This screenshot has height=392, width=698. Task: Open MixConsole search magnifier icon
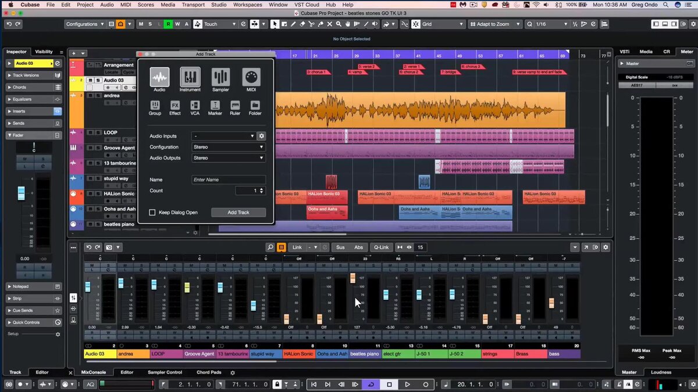270,247
